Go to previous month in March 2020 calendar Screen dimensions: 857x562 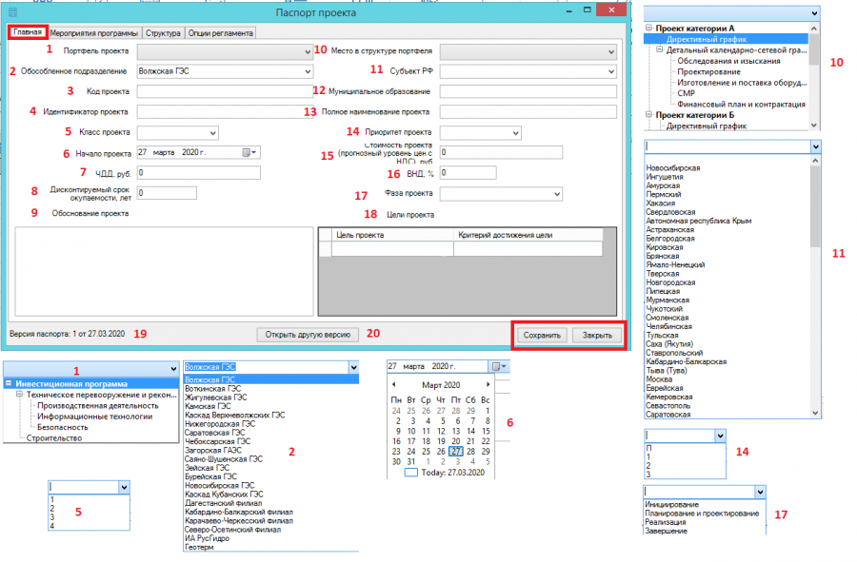click(393, 385)
